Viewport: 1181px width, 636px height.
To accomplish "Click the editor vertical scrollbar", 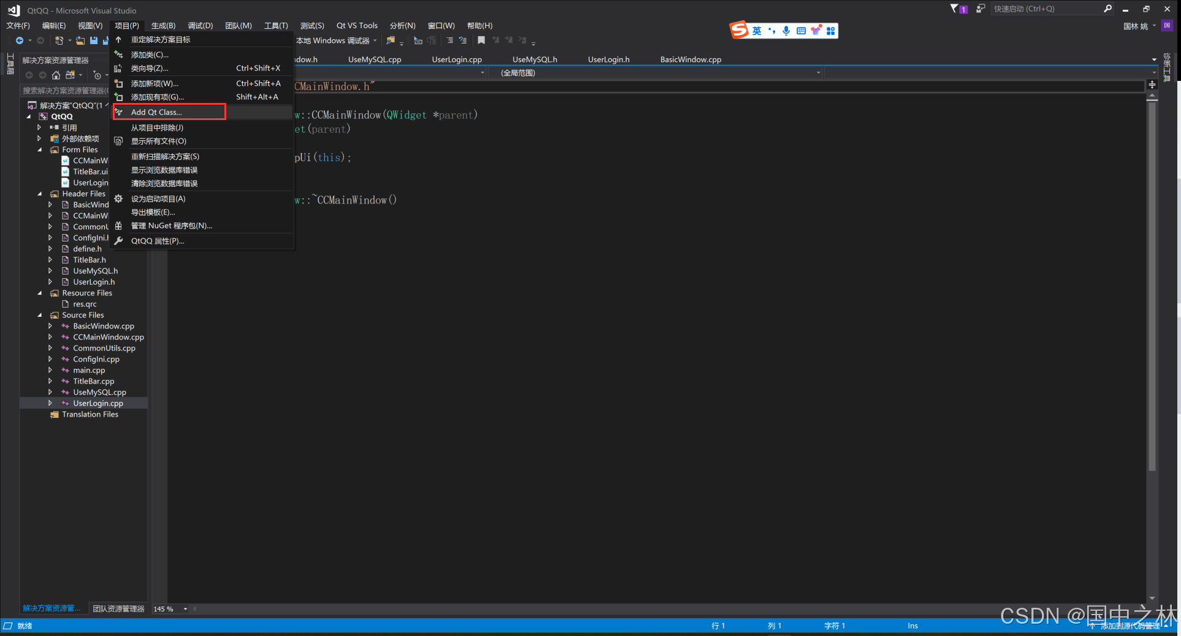I will pos(1152,288).
